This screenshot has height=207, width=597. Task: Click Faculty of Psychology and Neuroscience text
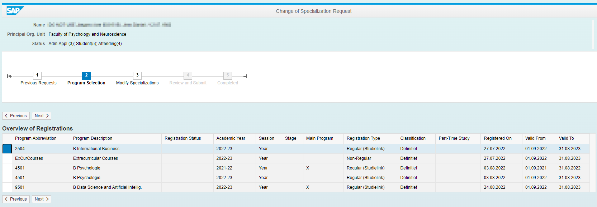87,34
